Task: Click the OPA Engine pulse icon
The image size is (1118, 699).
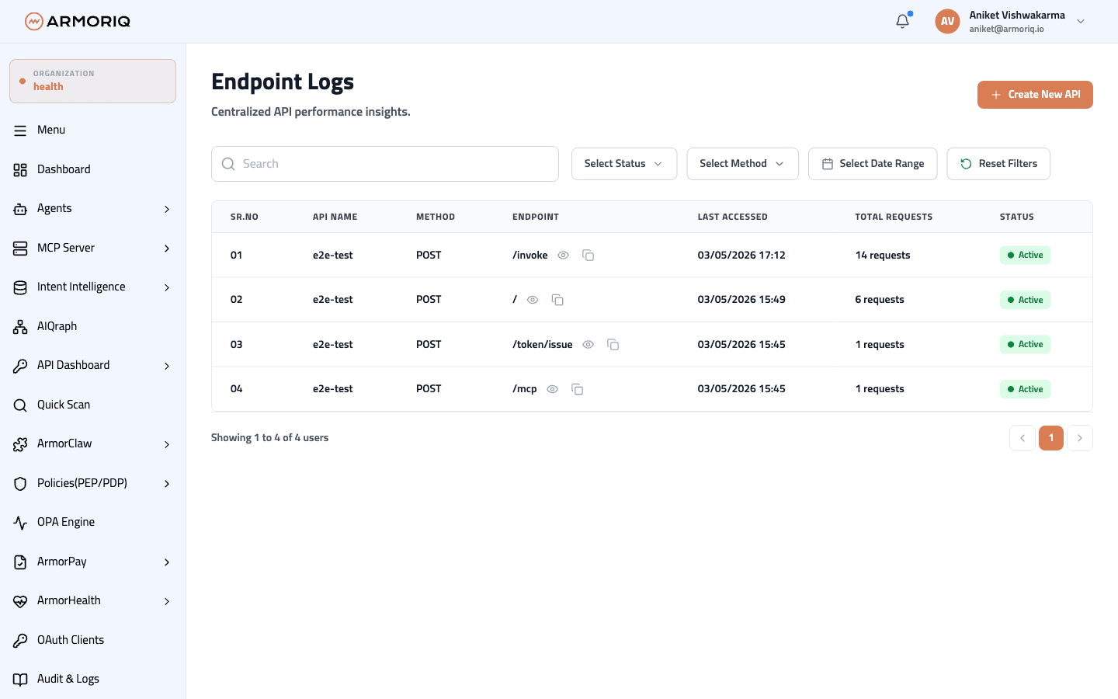Action: tap(20, 523)
